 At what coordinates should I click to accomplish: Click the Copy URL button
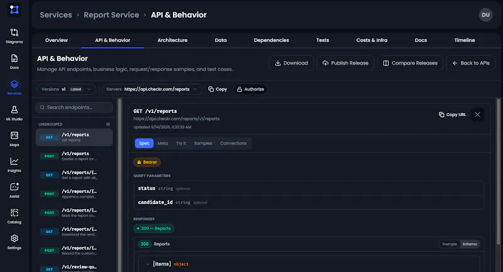click(x=452, y=114)
